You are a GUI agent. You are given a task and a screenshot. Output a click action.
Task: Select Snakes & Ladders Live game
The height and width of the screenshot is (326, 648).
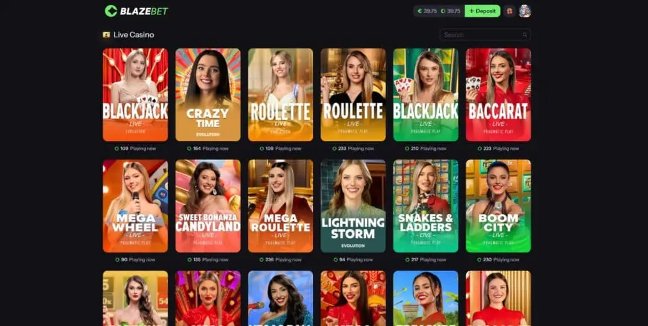click(426, 206)
